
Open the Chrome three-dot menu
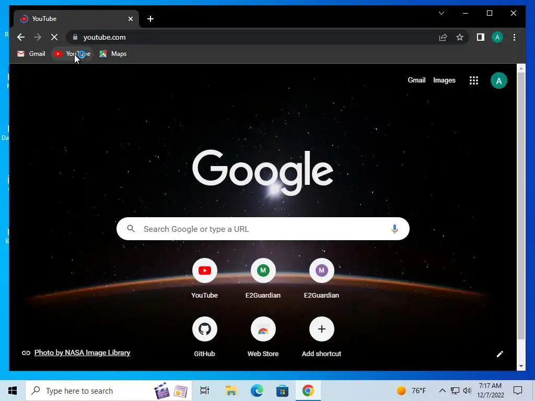(x=514, y=37)
